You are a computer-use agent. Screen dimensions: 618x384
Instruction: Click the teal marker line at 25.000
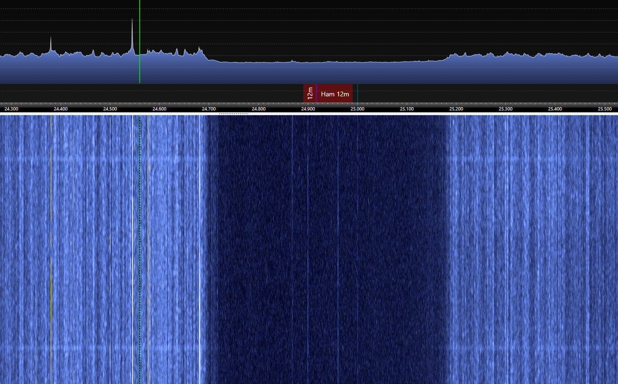click(x=357, y=94)
